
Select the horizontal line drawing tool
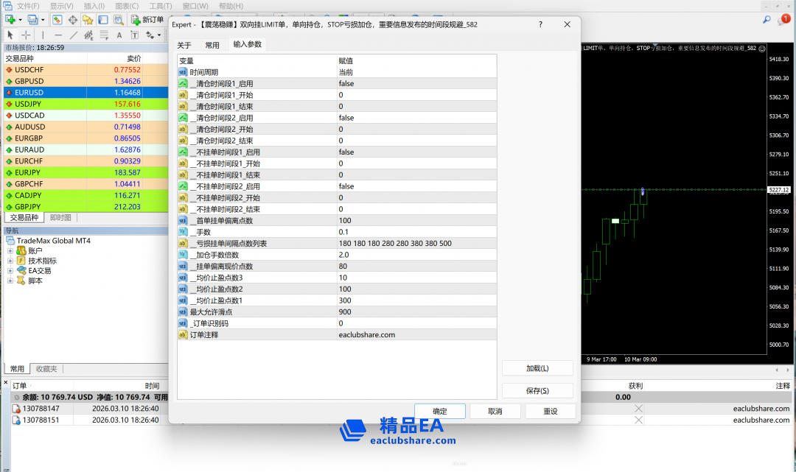58,35
